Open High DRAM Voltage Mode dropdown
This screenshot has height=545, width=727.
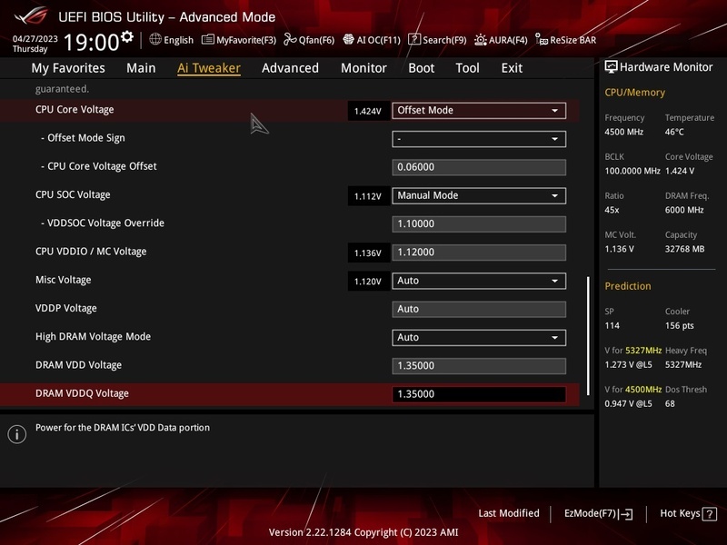point(479,337)
